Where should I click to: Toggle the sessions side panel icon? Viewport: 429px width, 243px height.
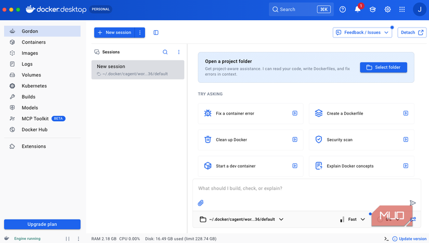156,33
